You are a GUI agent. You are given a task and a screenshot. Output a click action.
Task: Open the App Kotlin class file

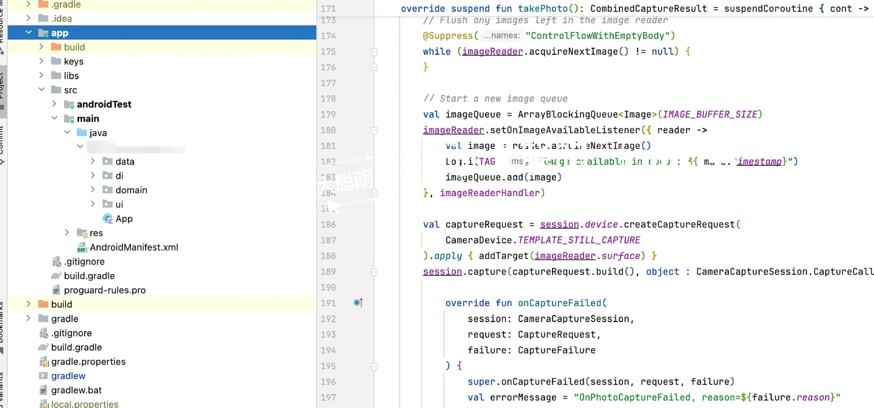tap(124, 219)
